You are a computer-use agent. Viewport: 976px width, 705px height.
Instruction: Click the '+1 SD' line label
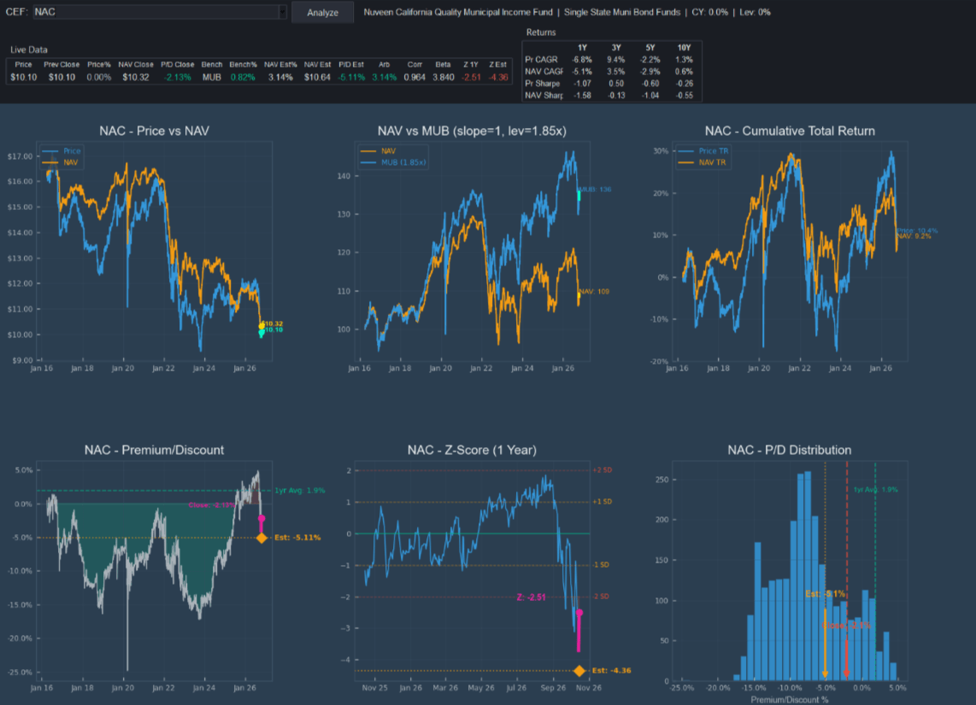click(x=602, y=502)
